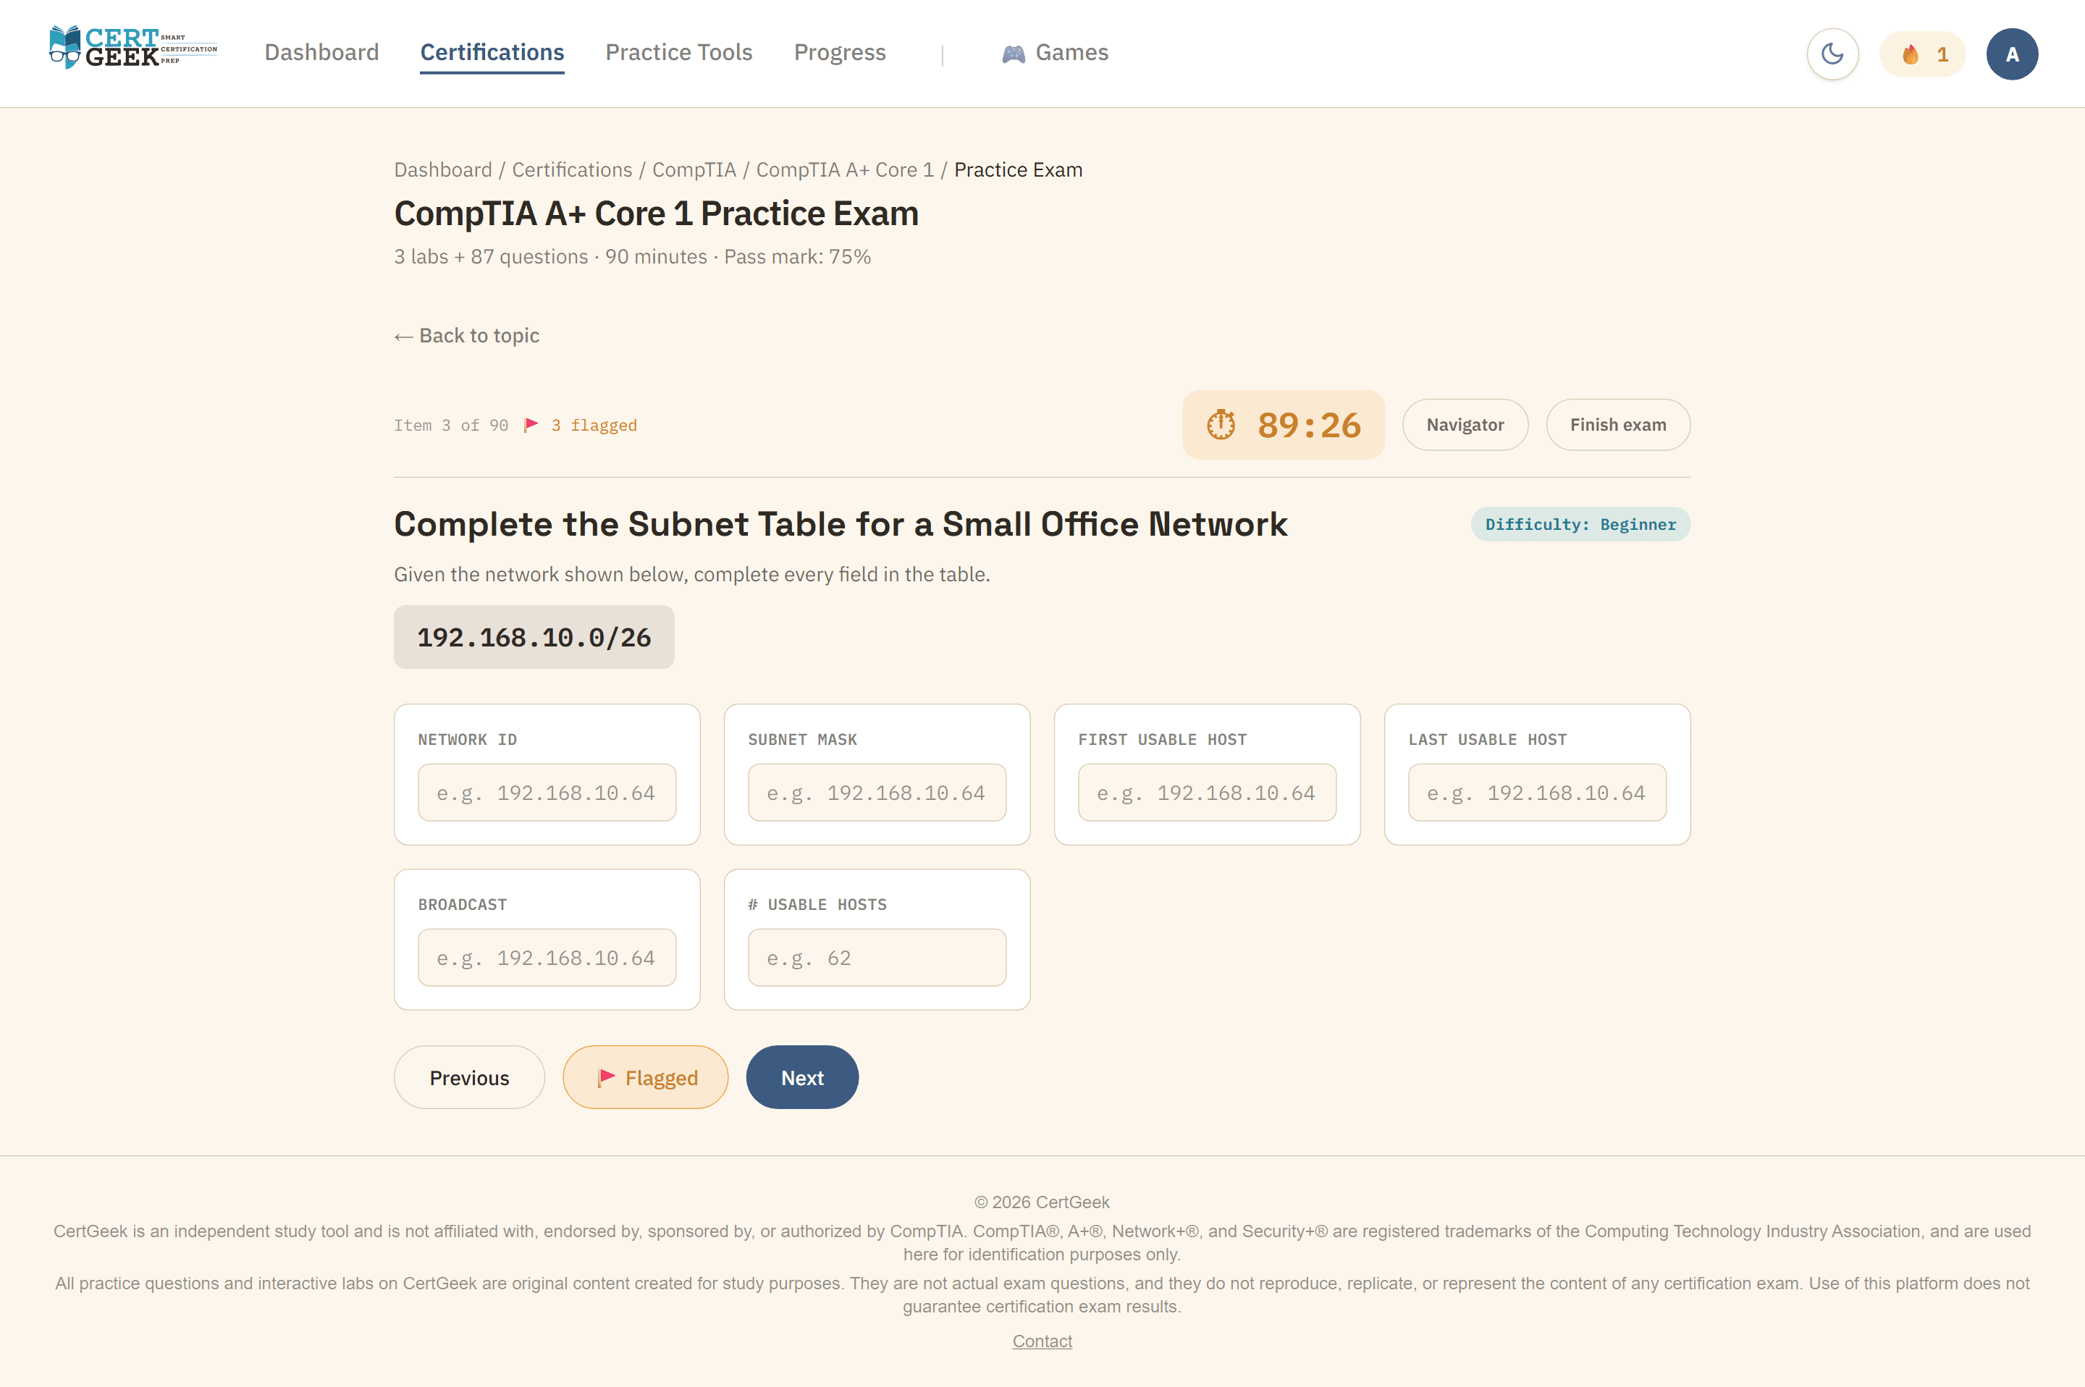Open the Contact footer link
Viewport: 2085px width, 1387px height.
(x=1042, y=1341)
